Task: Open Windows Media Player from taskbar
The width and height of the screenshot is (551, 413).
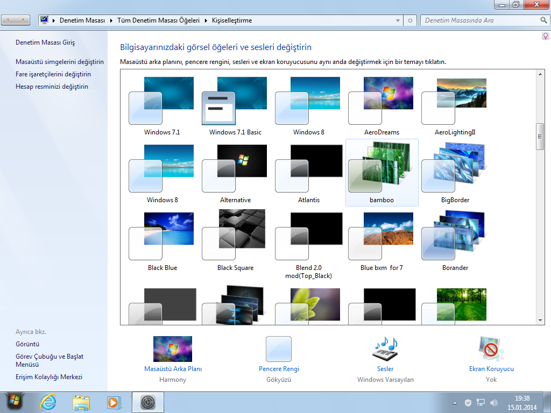Action: click(114, 402)
